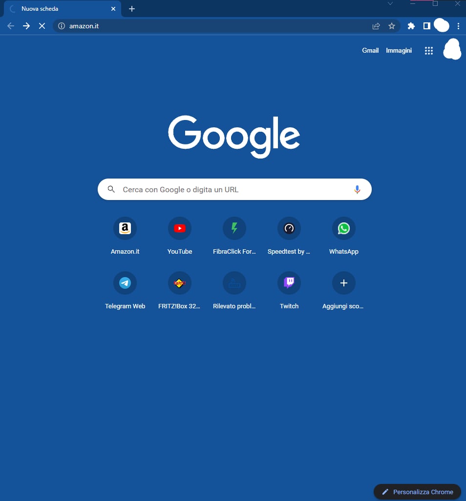Image resolution: width=466 pixels, height=501 pixels.
Task: Click the Google logo
Action: tap(234, 137)
